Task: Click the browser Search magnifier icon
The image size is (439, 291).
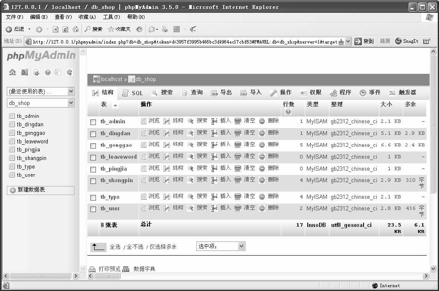Action: click(x=88, y=29)
